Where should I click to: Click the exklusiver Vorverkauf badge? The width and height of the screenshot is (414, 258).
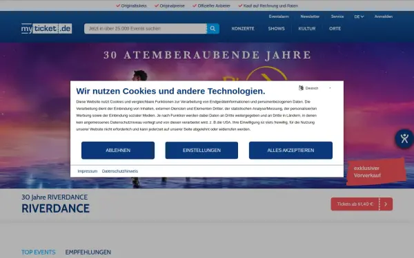pyautogui.click(x=376, y=171)
